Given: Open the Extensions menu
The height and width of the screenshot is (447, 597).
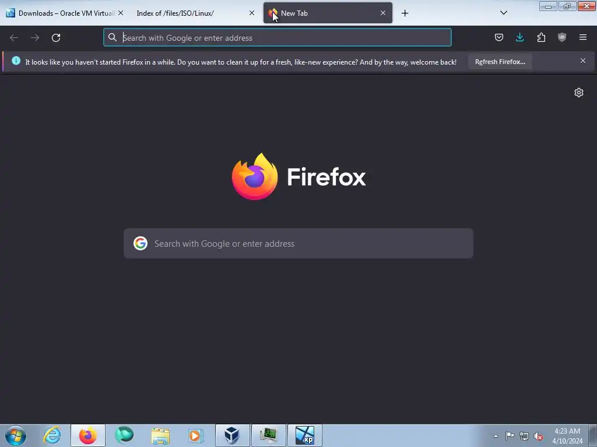Looking at the screenshot, I should pos(541,37).
